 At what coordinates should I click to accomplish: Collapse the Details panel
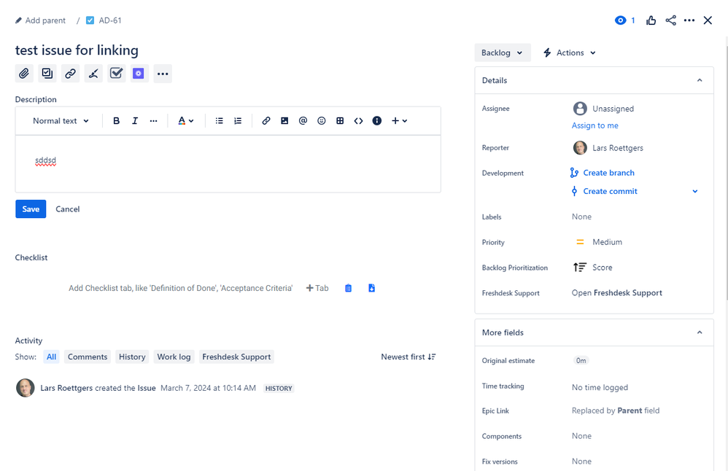point(700,80)
